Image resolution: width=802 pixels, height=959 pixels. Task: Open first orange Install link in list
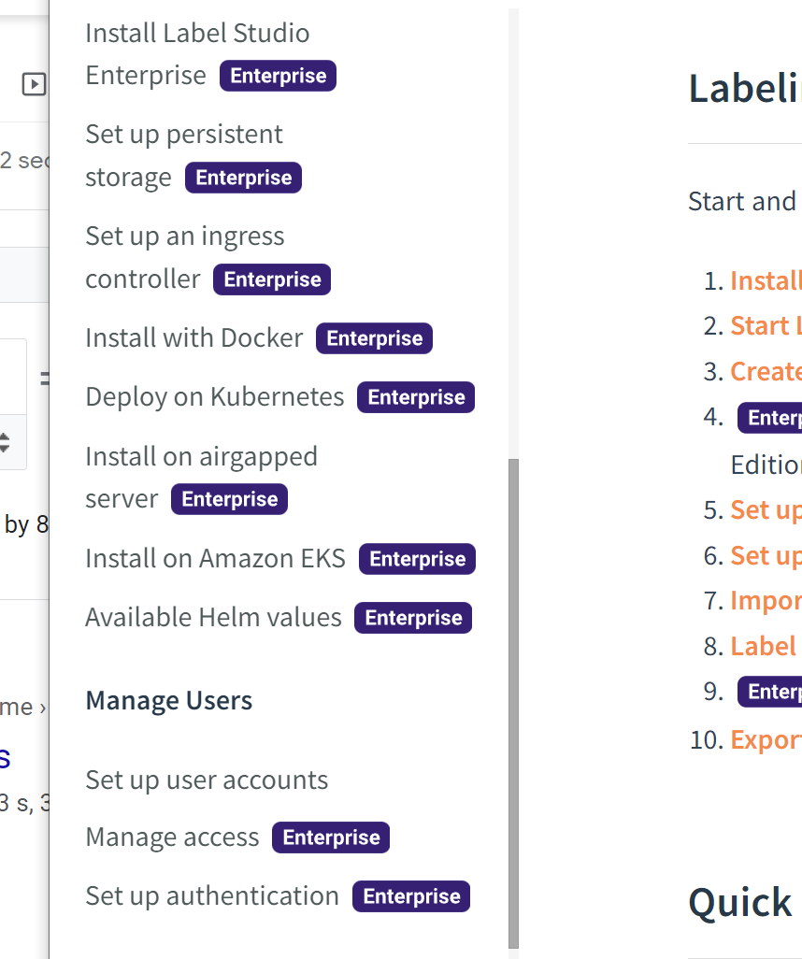coord(765,280)
